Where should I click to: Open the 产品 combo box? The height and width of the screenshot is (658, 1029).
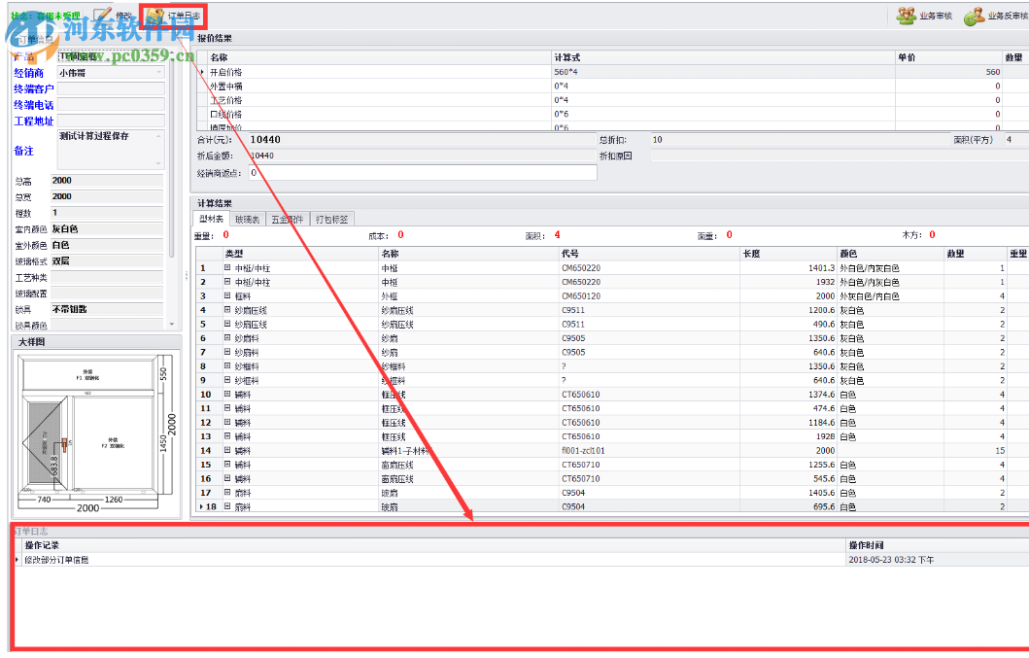(x=111, y=56)
